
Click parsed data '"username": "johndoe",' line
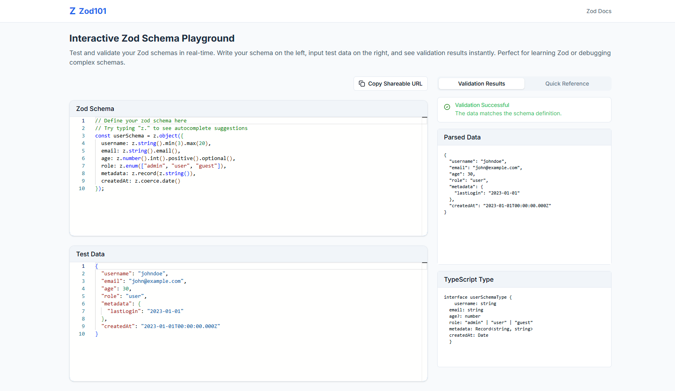click(478, 161)
